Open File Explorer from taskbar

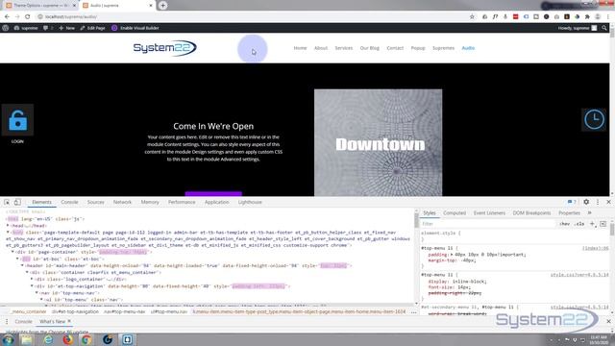tap(27, 339)
